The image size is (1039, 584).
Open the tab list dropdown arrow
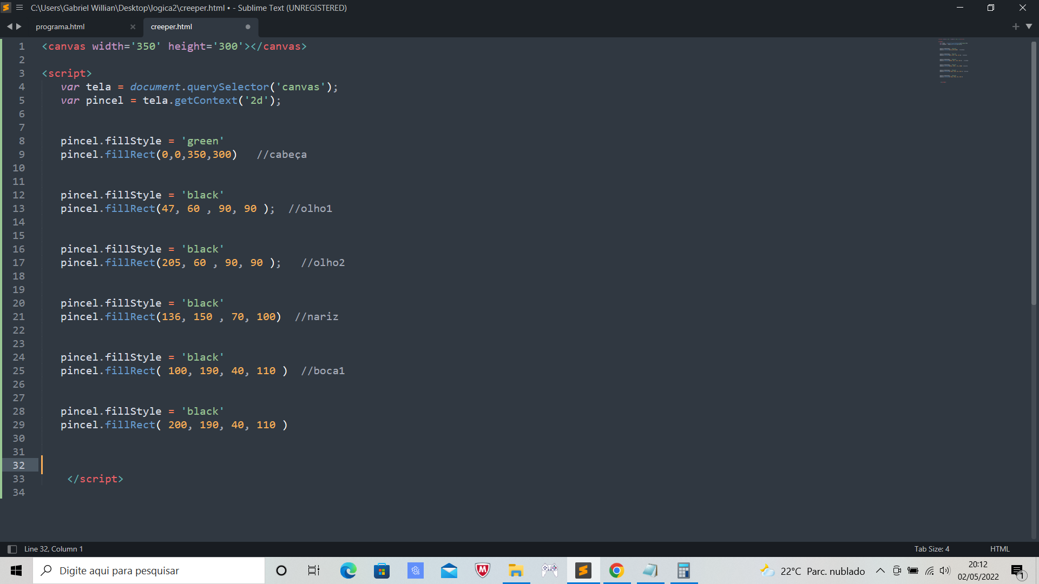1029,26
